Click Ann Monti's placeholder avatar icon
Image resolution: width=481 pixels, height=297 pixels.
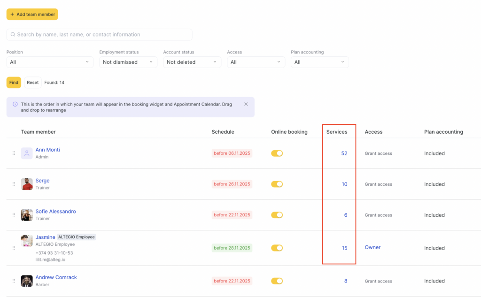(x=27, y=153)
